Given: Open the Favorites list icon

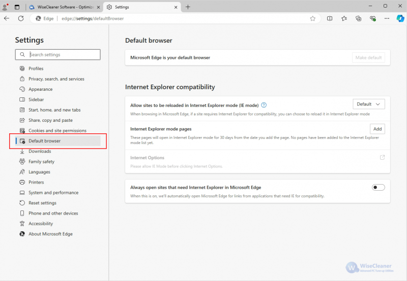Looking at the screenshot, I should click(x=344, y=18).
